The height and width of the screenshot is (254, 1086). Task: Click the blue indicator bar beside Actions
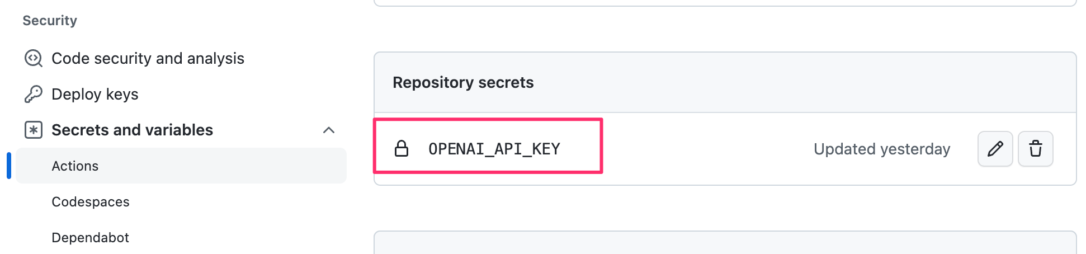pos(9,166)
